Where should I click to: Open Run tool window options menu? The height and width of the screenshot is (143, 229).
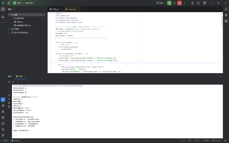[216, 76]
